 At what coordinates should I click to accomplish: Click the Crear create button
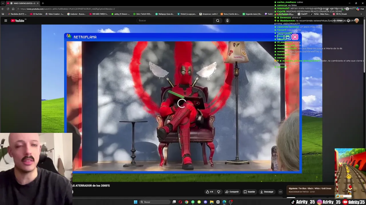click(x=339, y=20)
